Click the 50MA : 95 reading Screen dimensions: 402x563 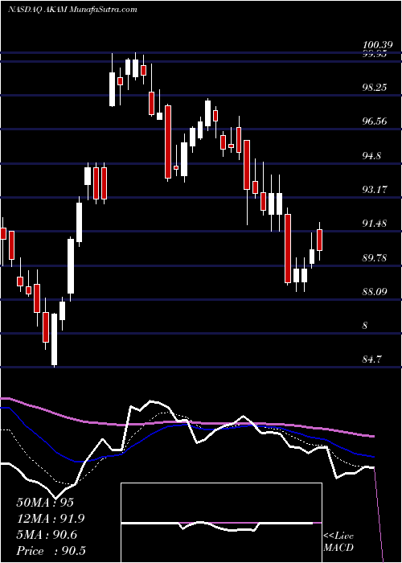tap(45, 503)
